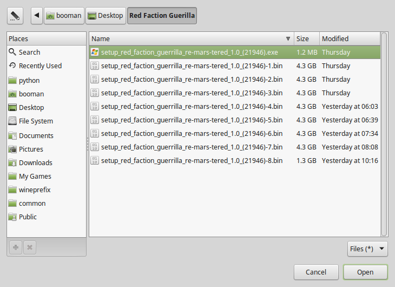395x287 pixels.
Task: Click the File System drive icon
Action: point(12,121)
